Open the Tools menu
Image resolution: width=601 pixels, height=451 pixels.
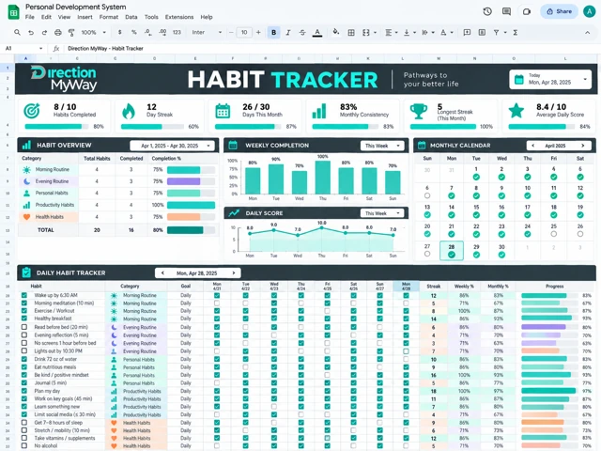click(x=151, y=17)
